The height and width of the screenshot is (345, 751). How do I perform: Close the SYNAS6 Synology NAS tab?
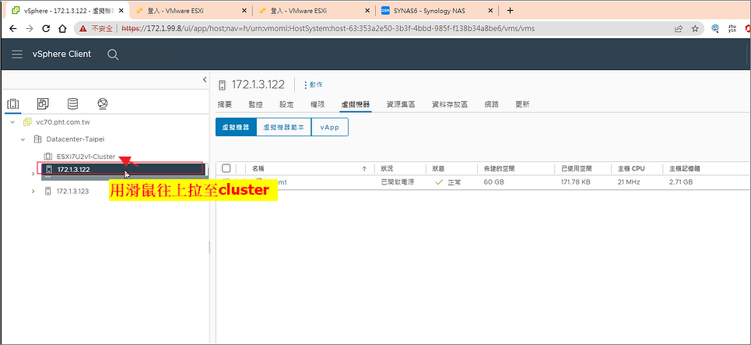[490, 11]
